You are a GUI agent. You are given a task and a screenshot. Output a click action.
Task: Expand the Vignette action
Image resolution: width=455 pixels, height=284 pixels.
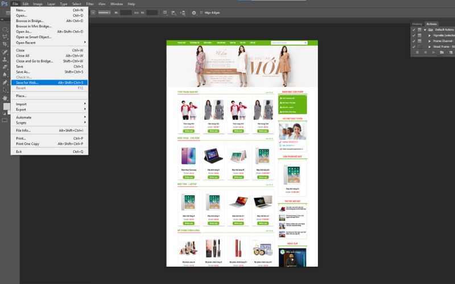tap(430, 35)
